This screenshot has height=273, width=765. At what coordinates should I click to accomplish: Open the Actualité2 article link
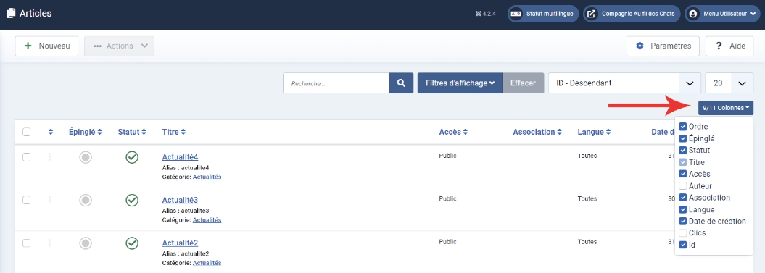[180, 243]
